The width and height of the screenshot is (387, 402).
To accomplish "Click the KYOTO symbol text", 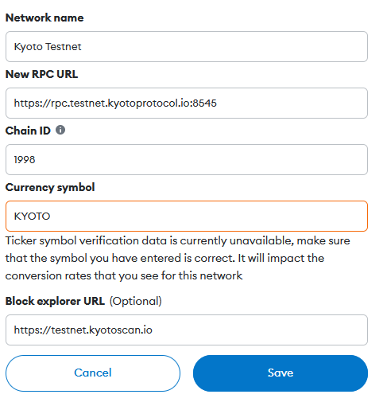I will pos(32,217).
